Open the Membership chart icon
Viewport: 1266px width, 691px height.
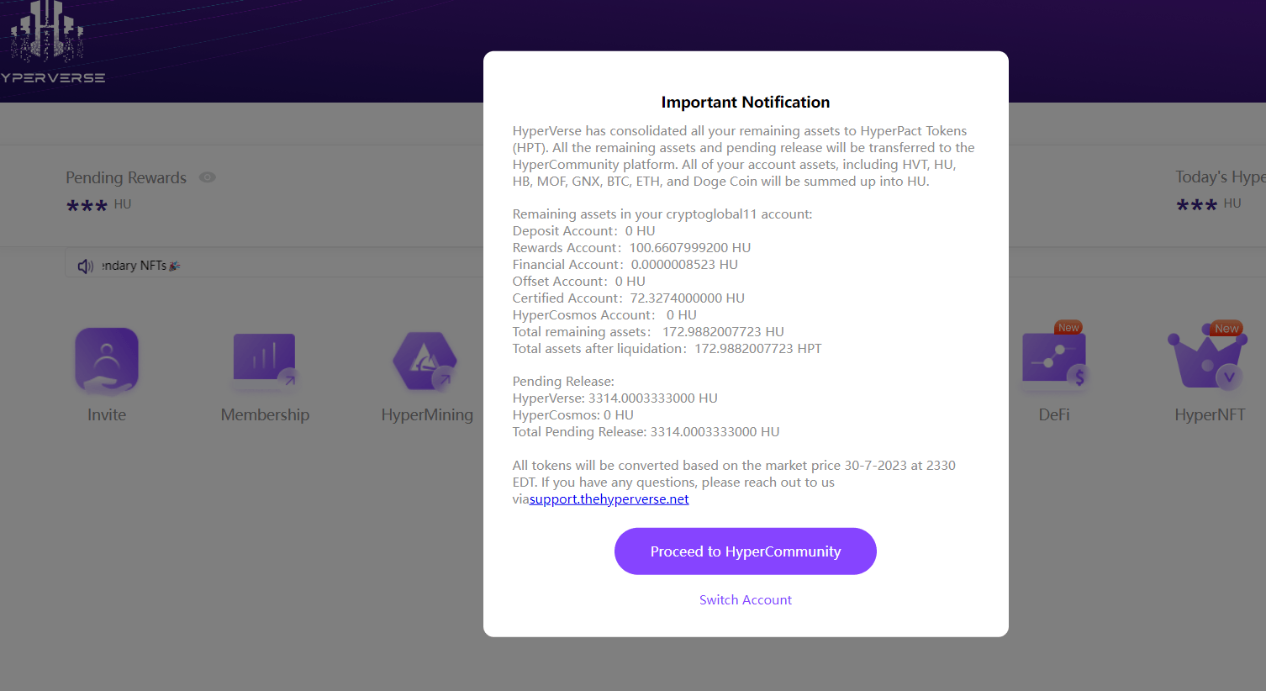click(x=265, y=361)
